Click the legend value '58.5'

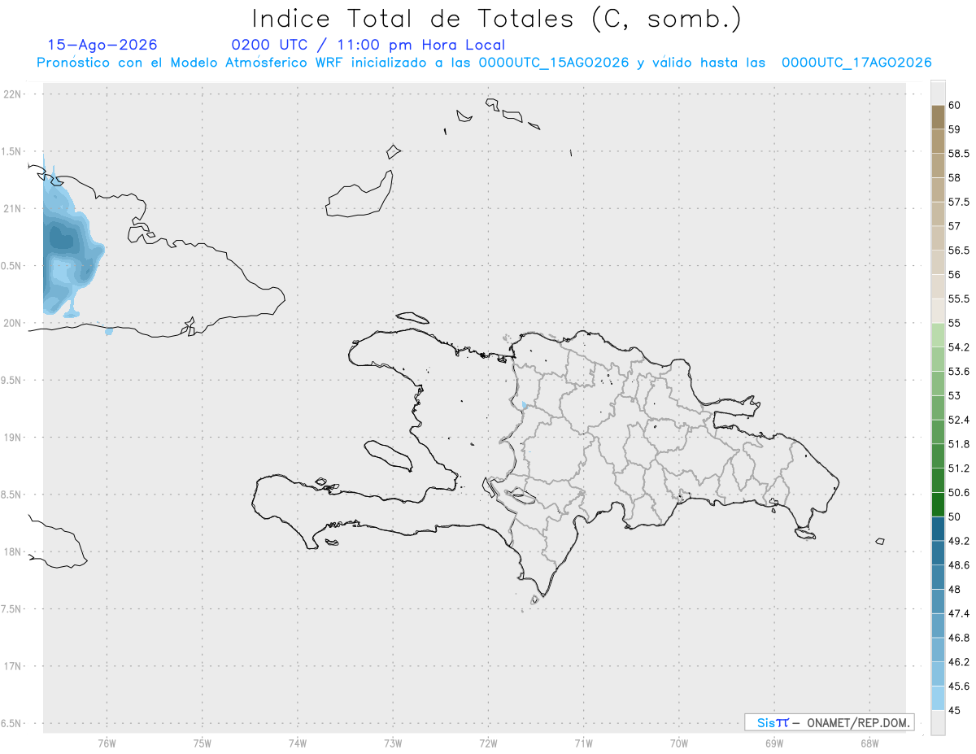[x=959, y=154]
